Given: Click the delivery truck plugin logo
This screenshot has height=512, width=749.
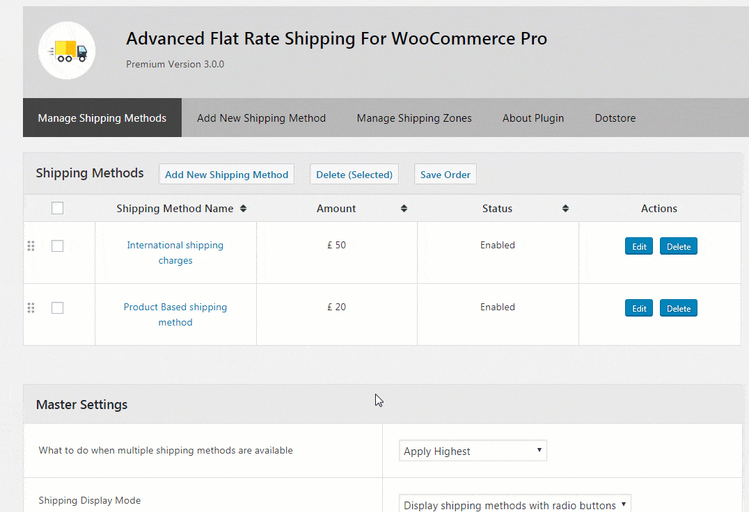Looking at the screenshot, I should point(67,51).
